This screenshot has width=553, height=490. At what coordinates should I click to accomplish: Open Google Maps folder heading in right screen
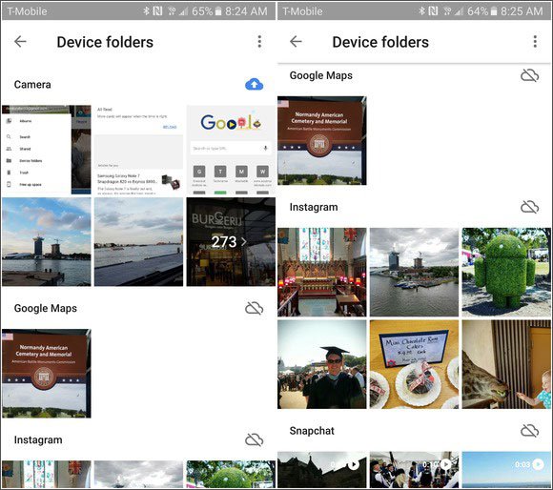pyautogui.click(x=321, y=75)
